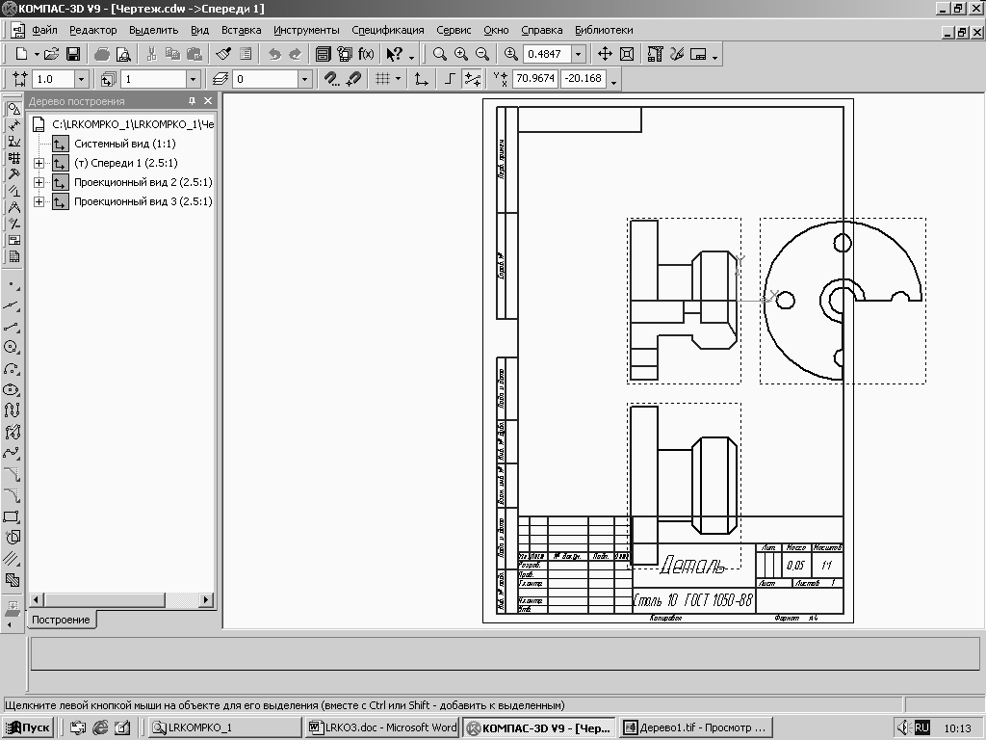Open the Variables f(x) tool
The height and width of the screenshot is (740, 986).
pyautogui.click(x=365, y=54)
